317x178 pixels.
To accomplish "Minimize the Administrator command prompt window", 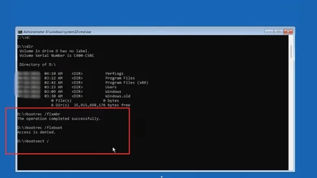I will pos(269,32).
